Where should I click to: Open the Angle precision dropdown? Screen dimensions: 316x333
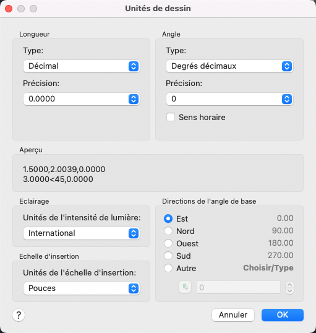click(229, 99)
